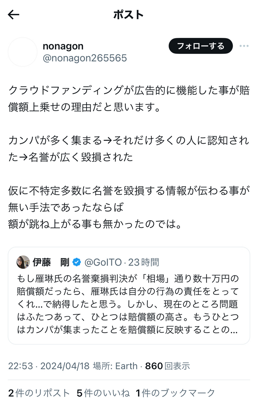
Task: Tap the ポスト header title
Action: 128,15
